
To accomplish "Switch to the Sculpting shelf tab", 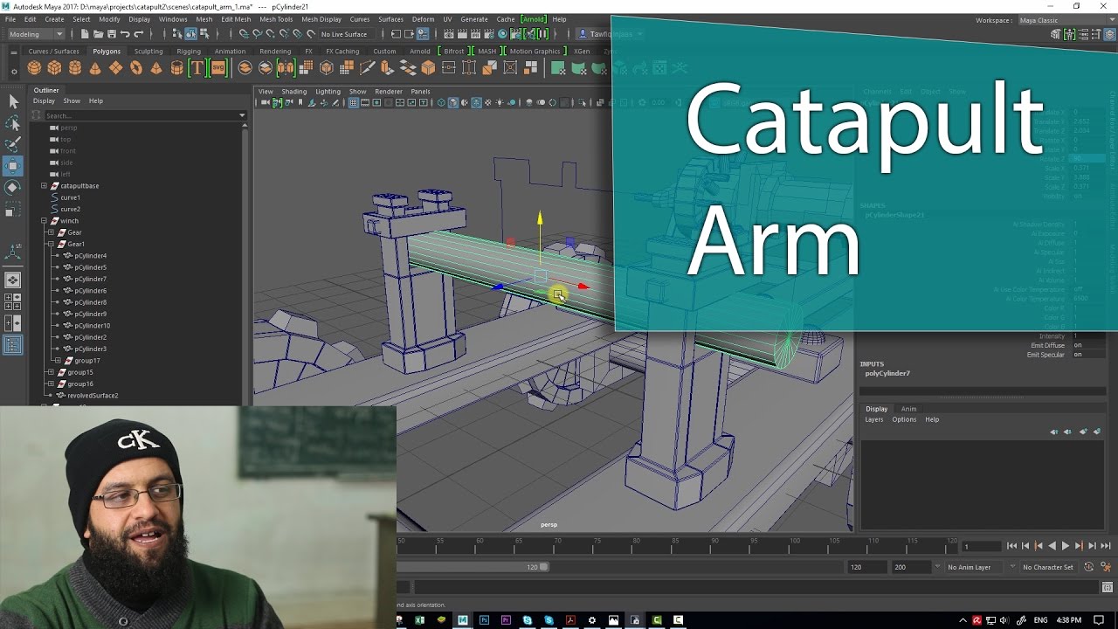I will click(x=148, y=51).
